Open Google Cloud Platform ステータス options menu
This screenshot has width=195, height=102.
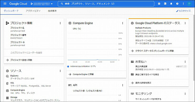(x=185, y=23)
